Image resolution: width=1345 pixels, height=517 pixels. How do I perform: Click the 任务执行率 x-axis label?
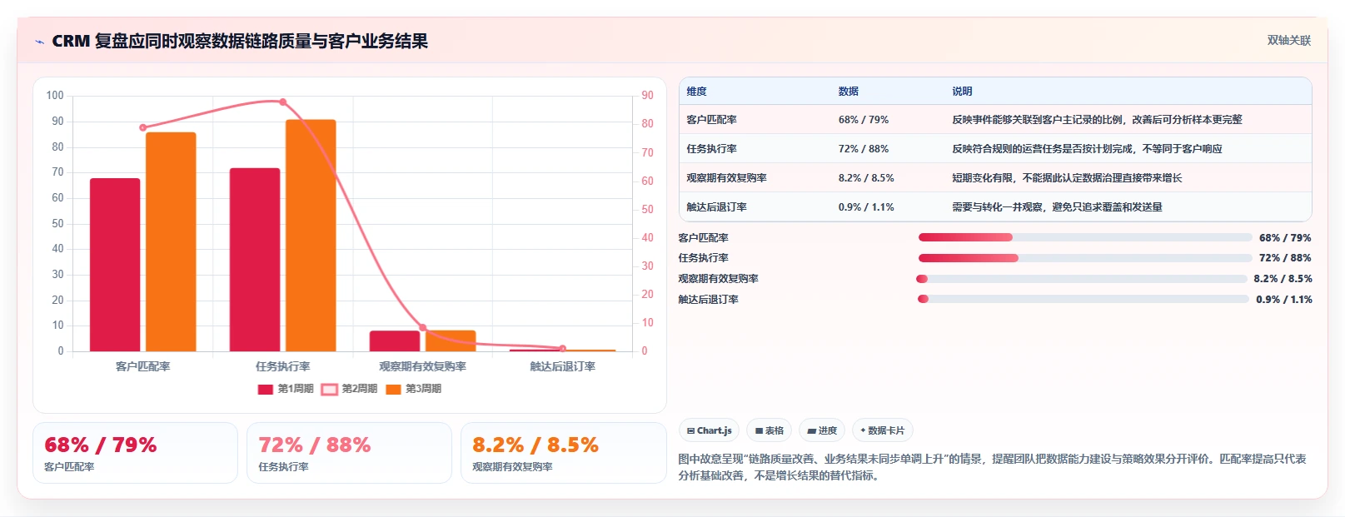tap(282, 366)
